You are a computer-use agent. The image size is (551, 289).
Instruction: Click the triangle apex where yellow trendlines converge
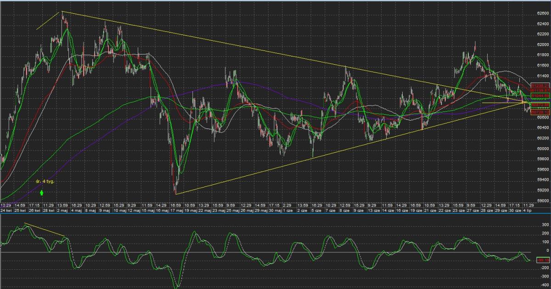click(x=527, y=101)
